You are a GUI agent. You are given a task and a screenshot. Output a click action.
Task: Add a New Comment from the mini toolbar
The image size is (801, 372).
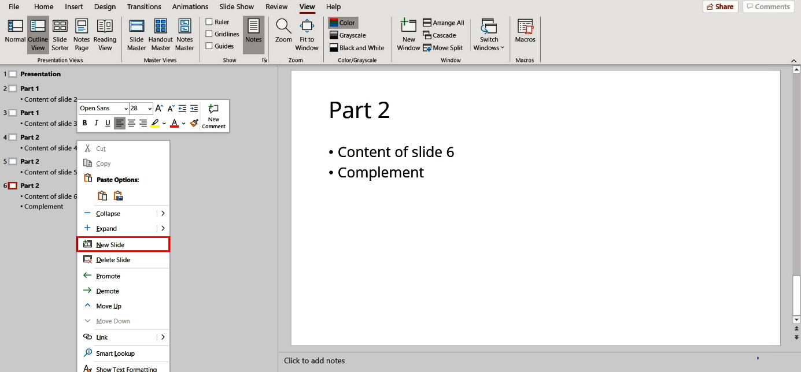click(213, 114)
